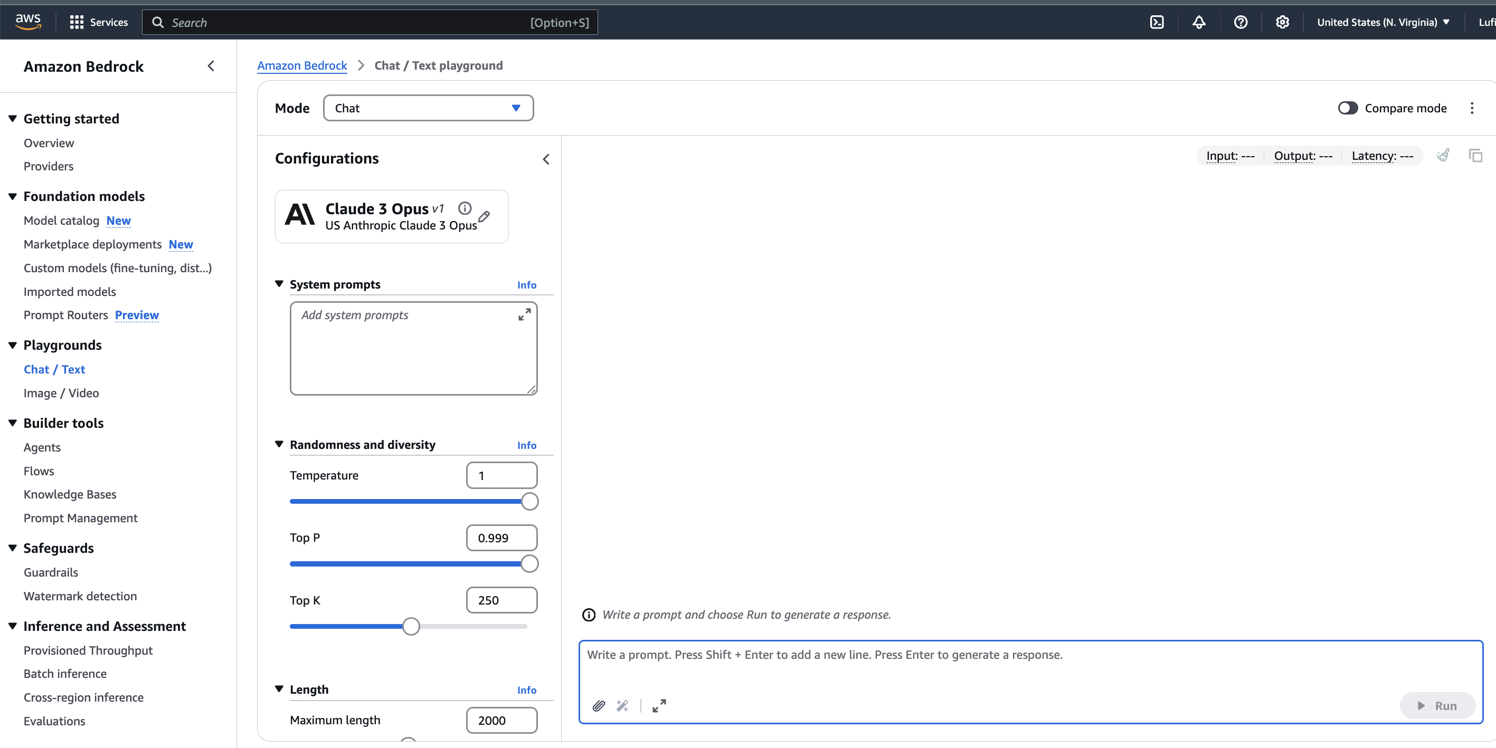
Task: Copy conversation using the copy icon
Action: point(1475,156)
